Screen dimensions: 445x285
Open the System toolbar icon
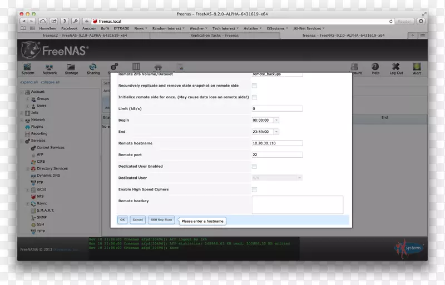(27, 68)
